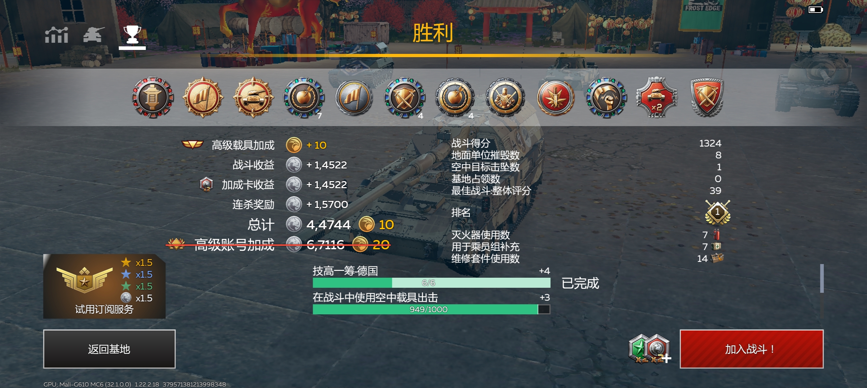Click the first lantern medal icon
867x388 pixels.
pos(153,97)
